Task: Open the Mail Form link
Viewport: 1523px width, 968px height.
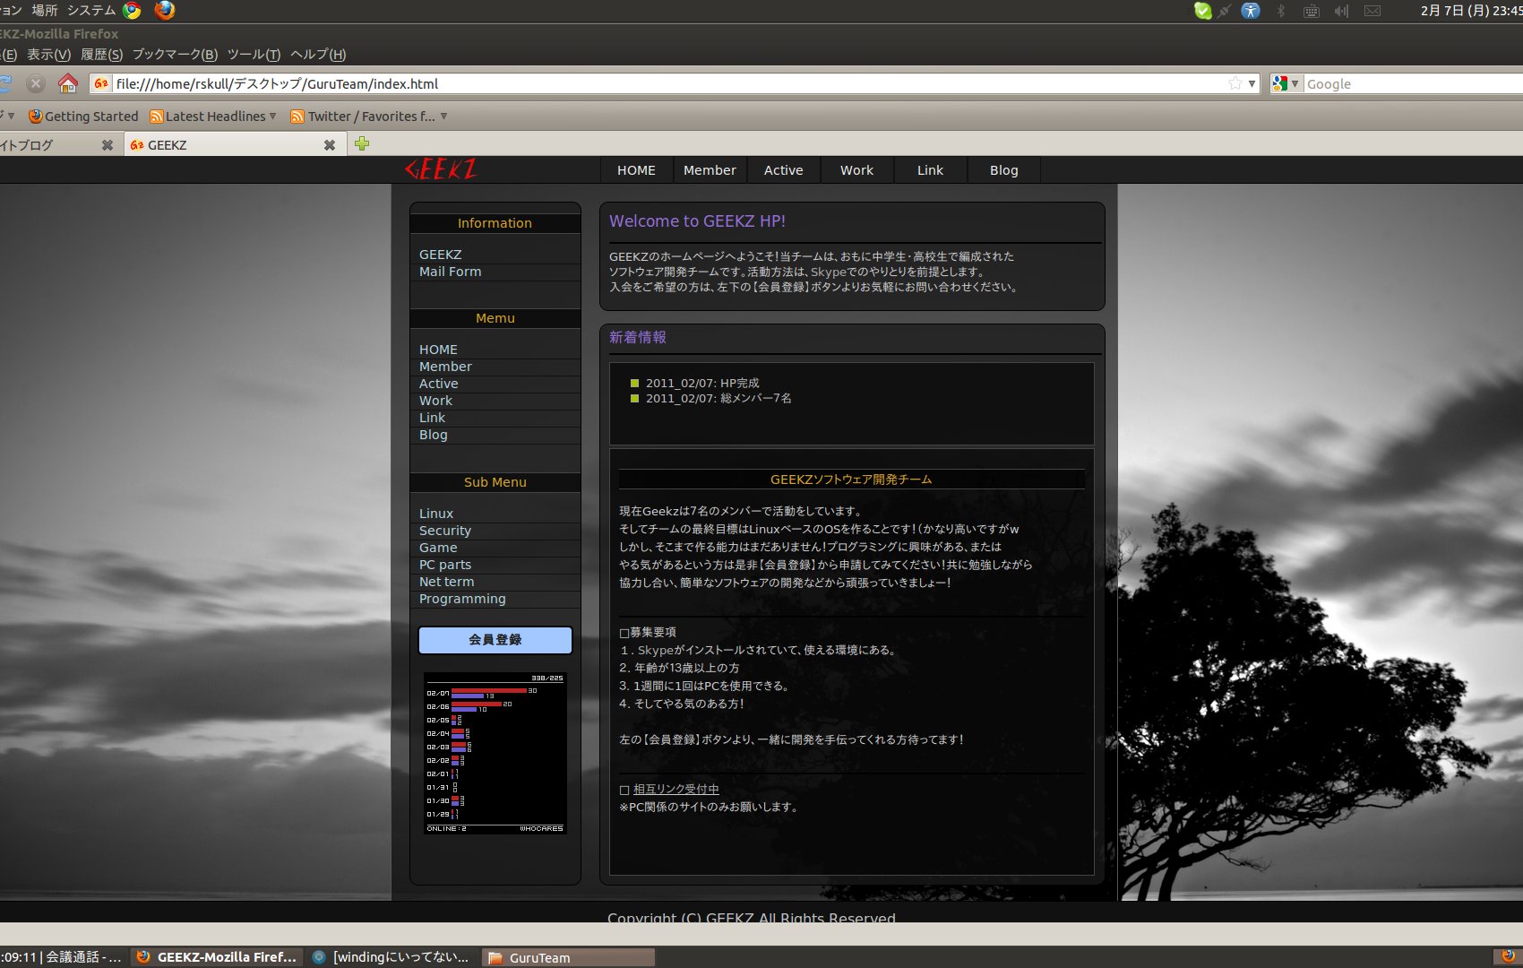Action: point(451,272)
